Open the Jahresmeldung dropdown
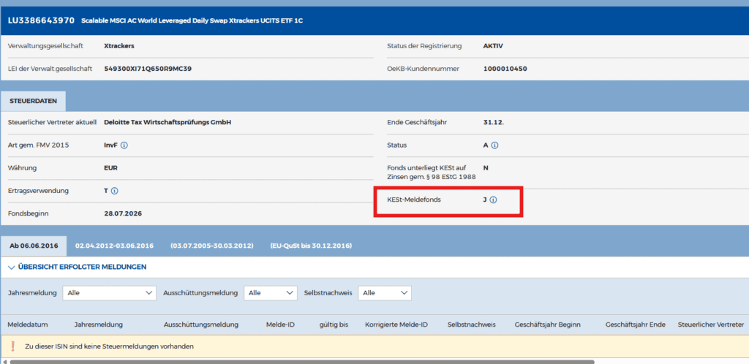Screen dimensions: 749x364 pyautogui.click(x=110, y=293)
